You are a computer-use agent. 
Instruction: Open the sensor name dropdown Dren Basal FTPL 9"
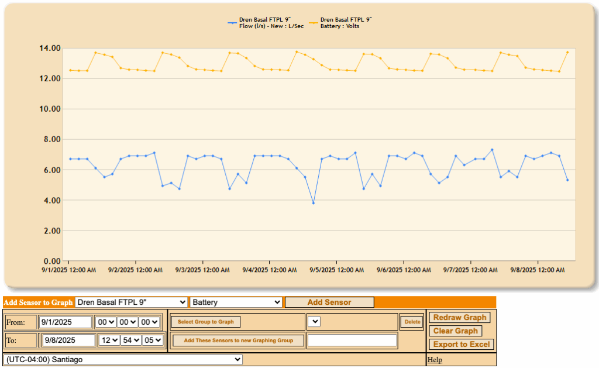pos(131,302)
